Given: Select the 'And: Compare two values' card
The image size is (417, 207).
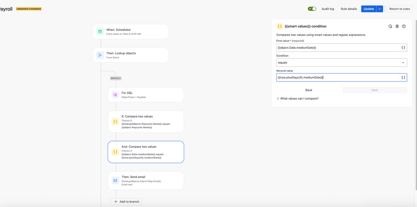Looking at the screenshot, I should 146,152.
